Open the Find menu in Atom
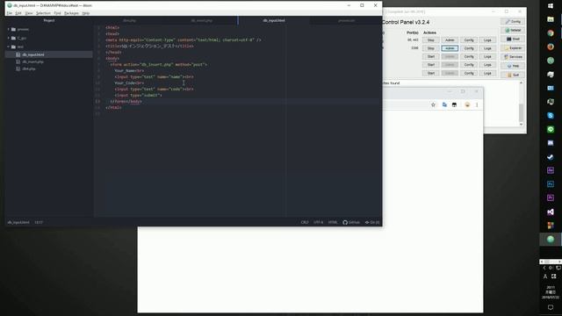Screen dimensions: 562x316 (57, 13)
